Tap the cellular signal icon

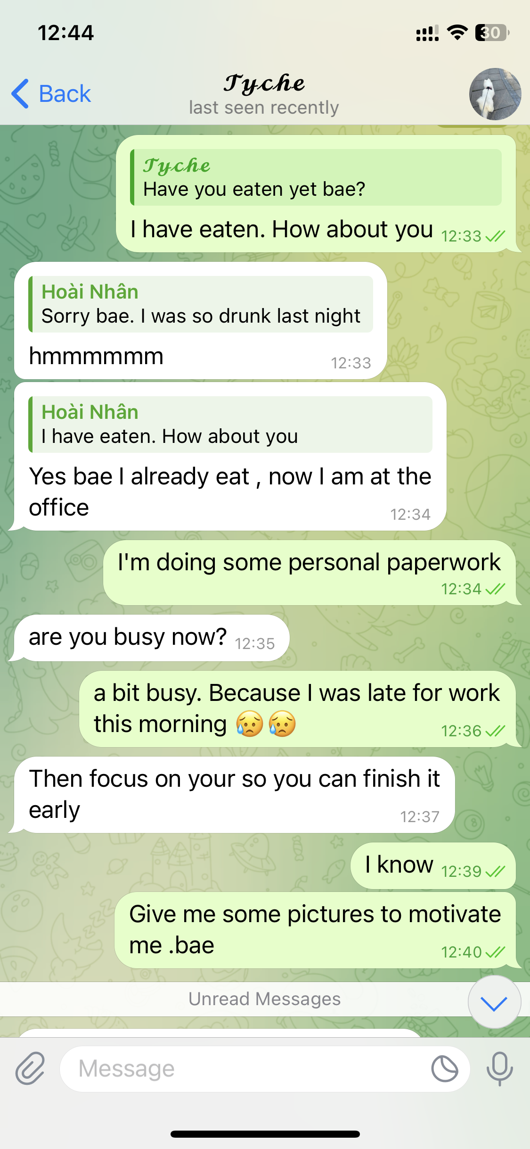(x=427, y=33)
